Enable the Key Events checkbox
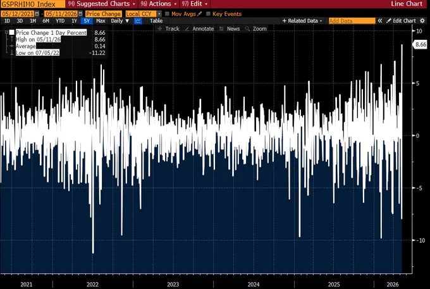Screen dimensions: 430x289 coord(208,14)
